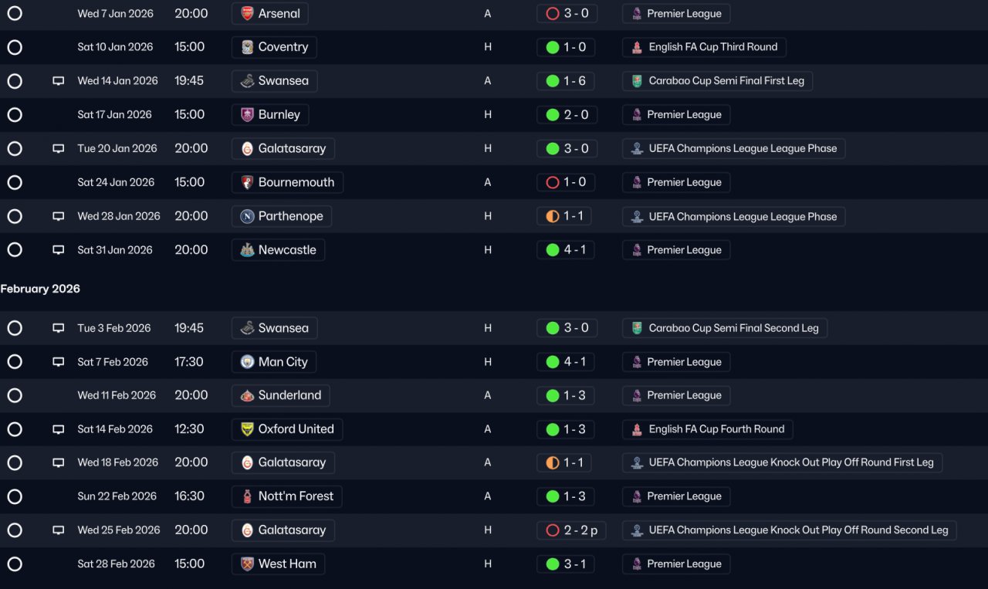Click the Oxford United badge icon
Screen dimensions: 988x589
tap(247, 429)
